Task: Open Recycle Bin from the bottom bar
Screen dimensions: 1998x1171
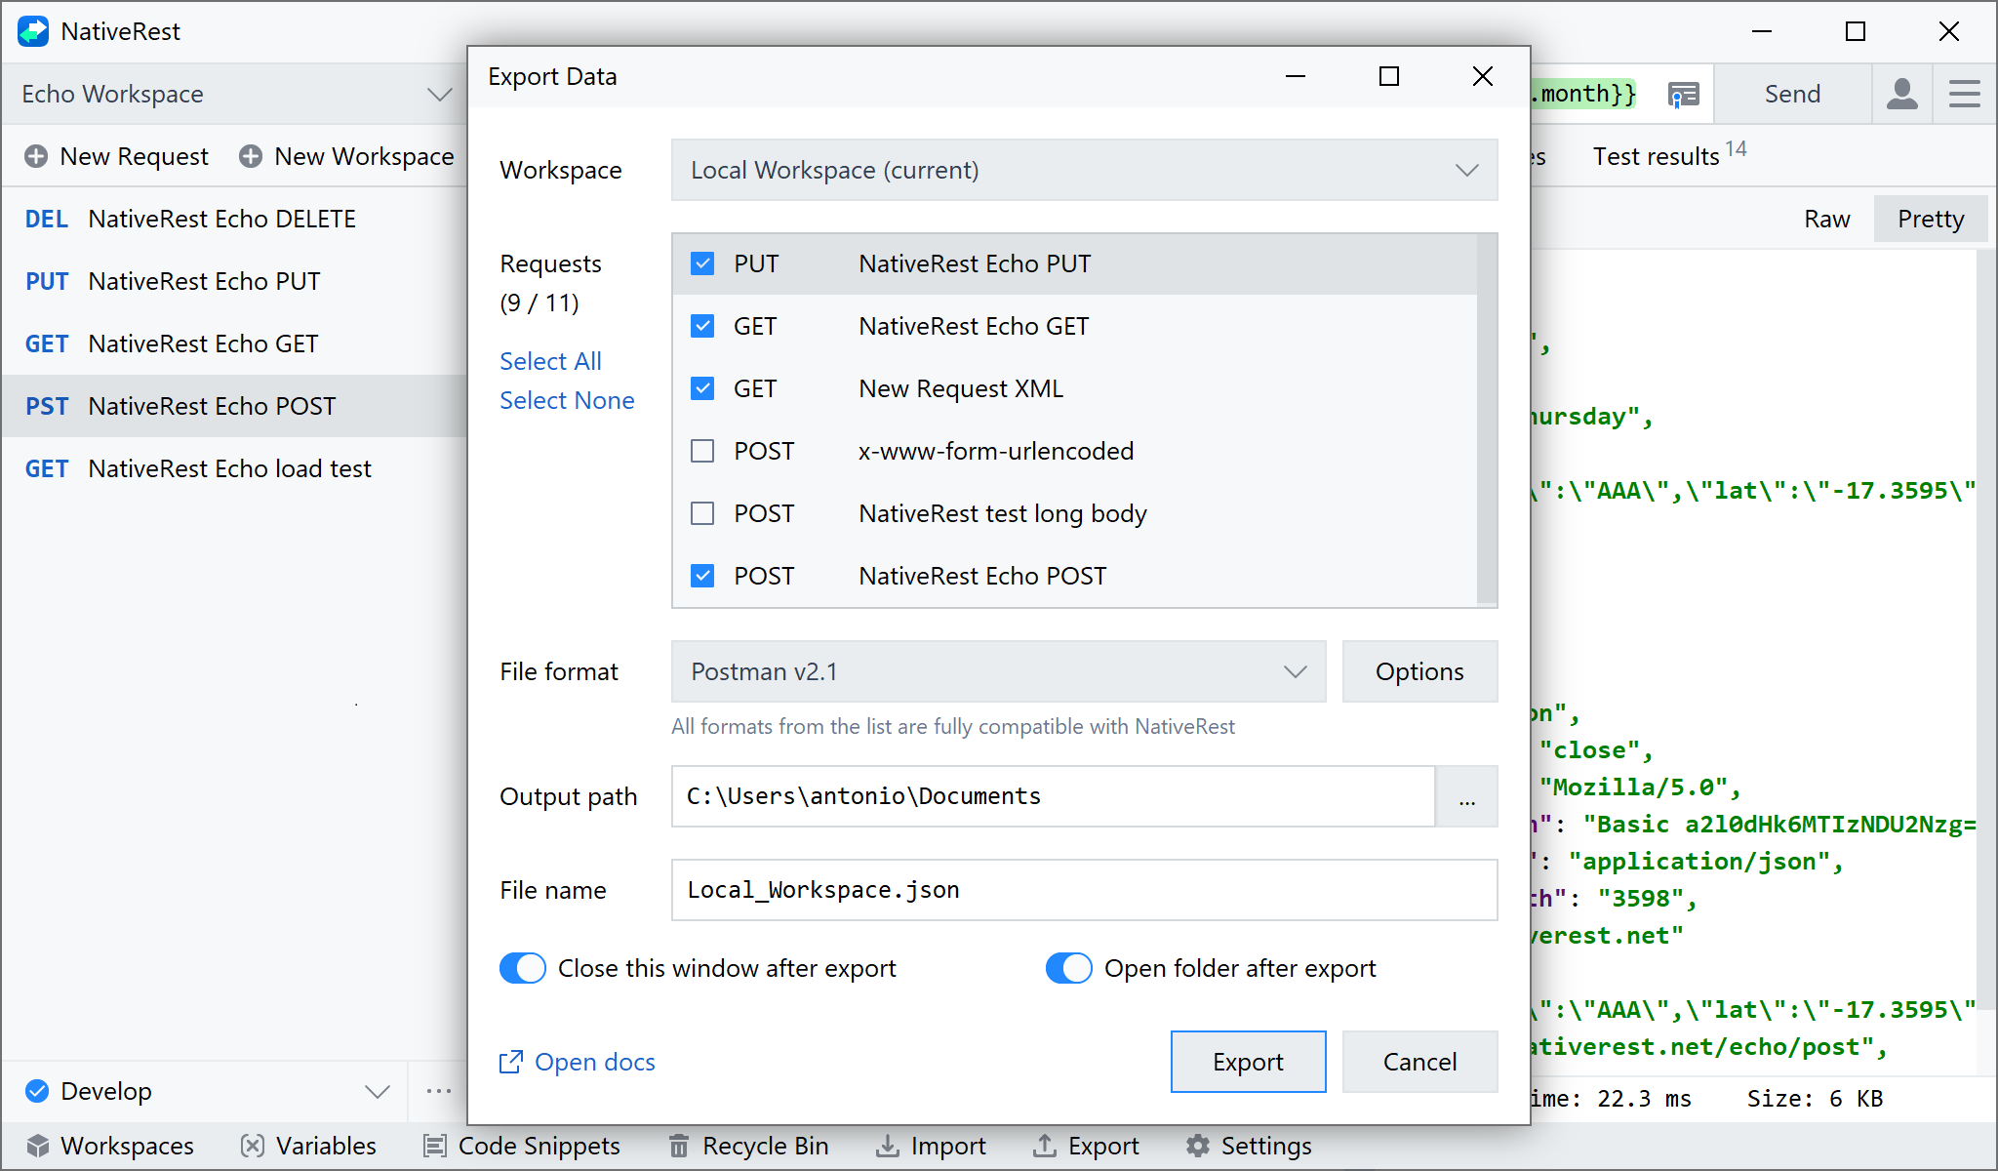Action: pos(748,1146)
